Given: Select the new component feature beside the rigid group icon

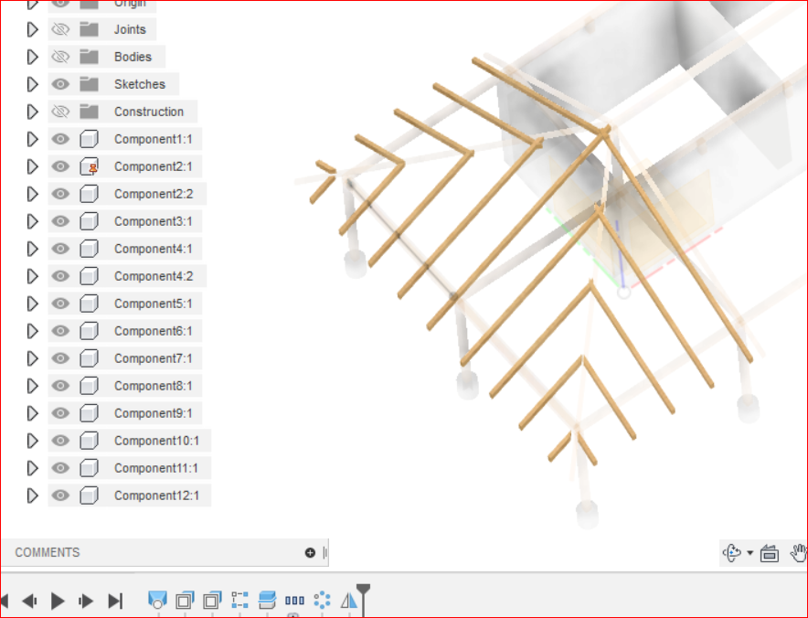Looking at the screenshot, I should [x=212, y=601].
